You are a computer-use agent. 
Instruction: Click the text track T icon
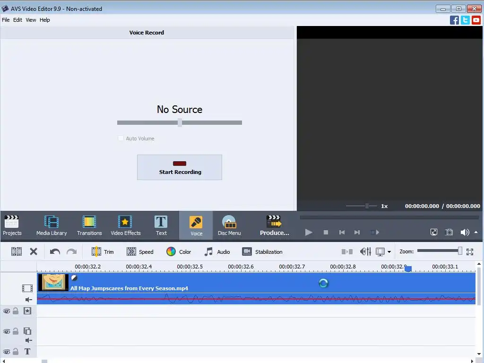click(27, 352)
